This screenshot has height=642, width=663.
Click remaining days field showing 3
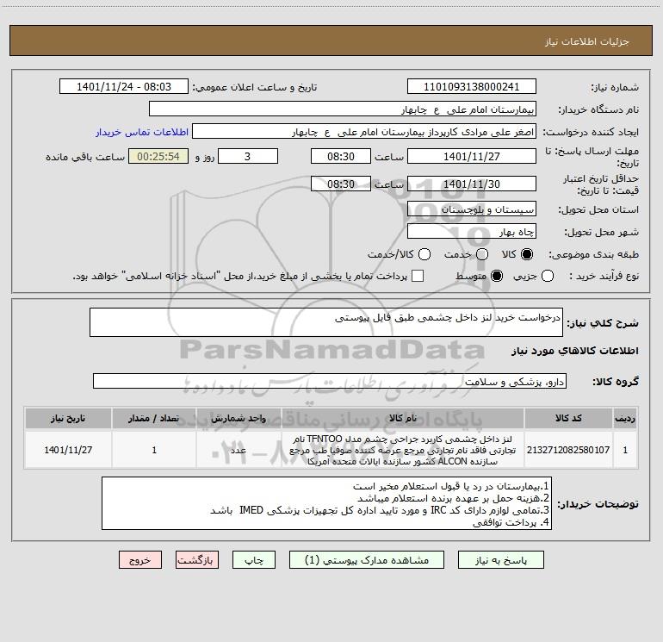(x=248, y=156)
